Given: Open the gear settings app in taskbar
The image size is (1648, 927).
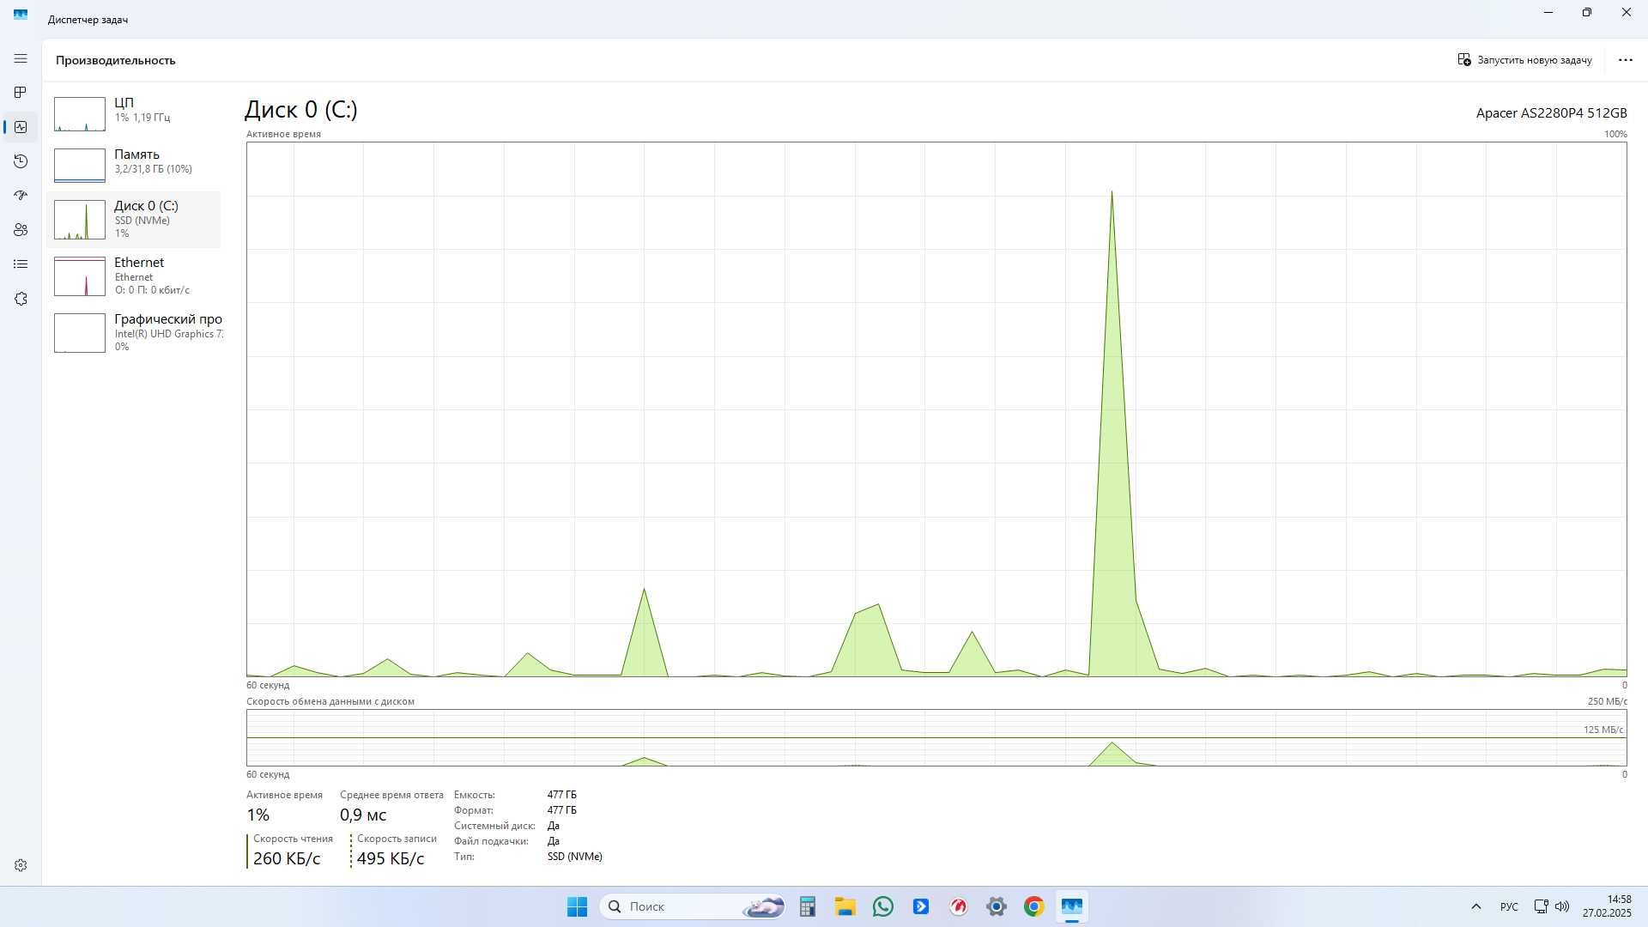Looking at the screenshot, I should tap(997, 906).
